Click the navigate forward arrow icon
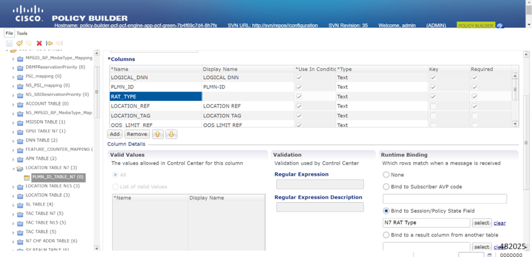The width and height of the screenshot is (532, 257). 60,43
